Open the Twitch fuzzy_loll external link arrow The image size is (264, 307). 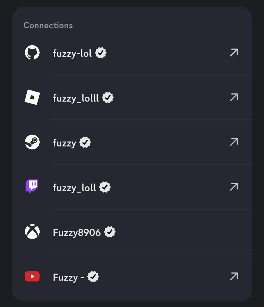pyautogui.click(x=234, y=187)
